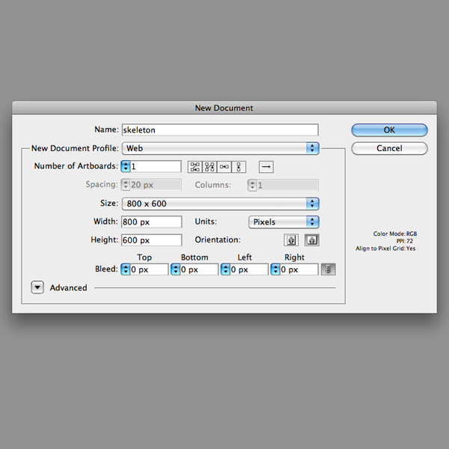Click the Number of Artboards stepper

click(126, 167)
